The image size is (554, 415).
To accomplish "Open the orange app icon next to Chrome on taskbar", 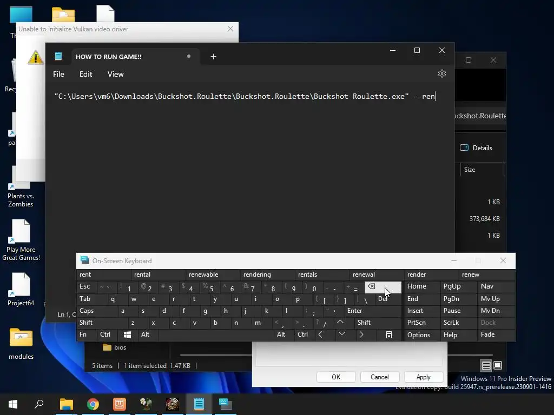I will [120, 404].
